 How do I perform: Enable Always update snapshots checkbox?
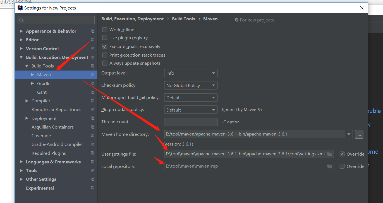[105, 63]
